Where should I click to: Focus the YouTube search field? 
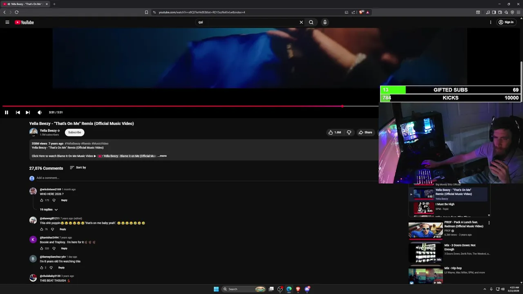[247, 22]
